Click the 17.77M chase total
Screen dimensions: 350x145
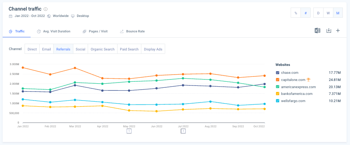[335, 72]
